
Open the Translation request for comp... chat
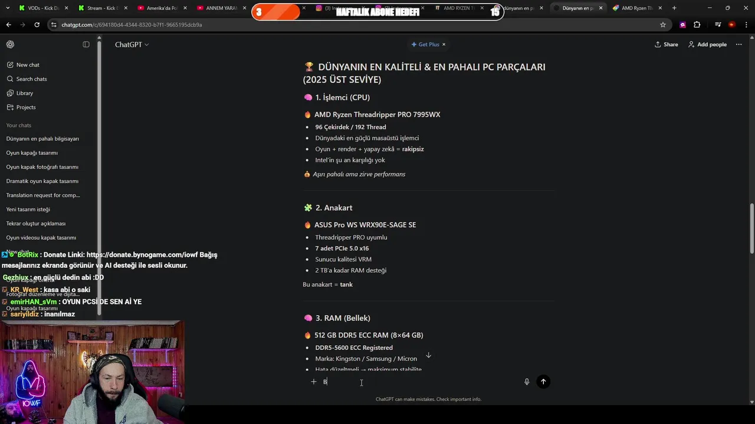click(43, 196)
